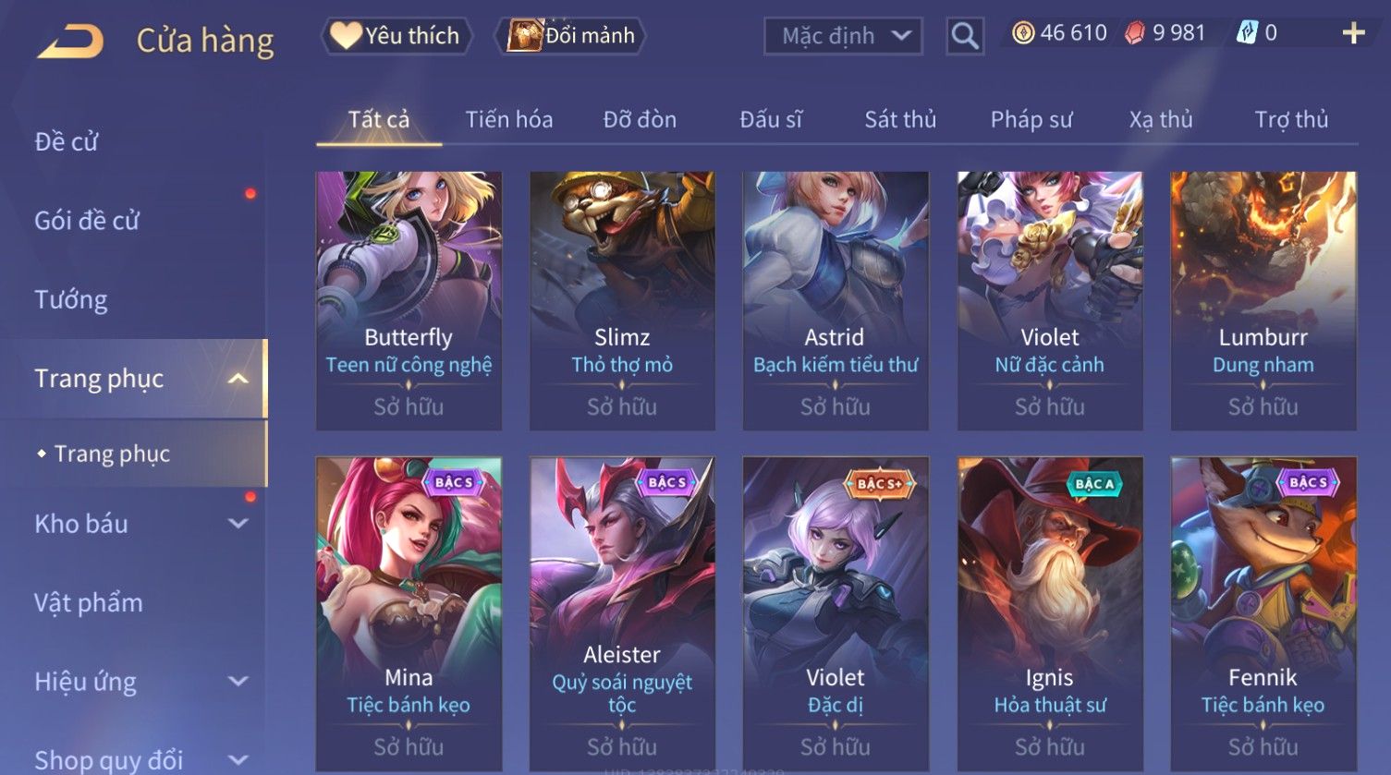The width and height of the screenshot is (1391, 775).
Task: Click the golden back arrow icon
Action: [x=71, y=42]
